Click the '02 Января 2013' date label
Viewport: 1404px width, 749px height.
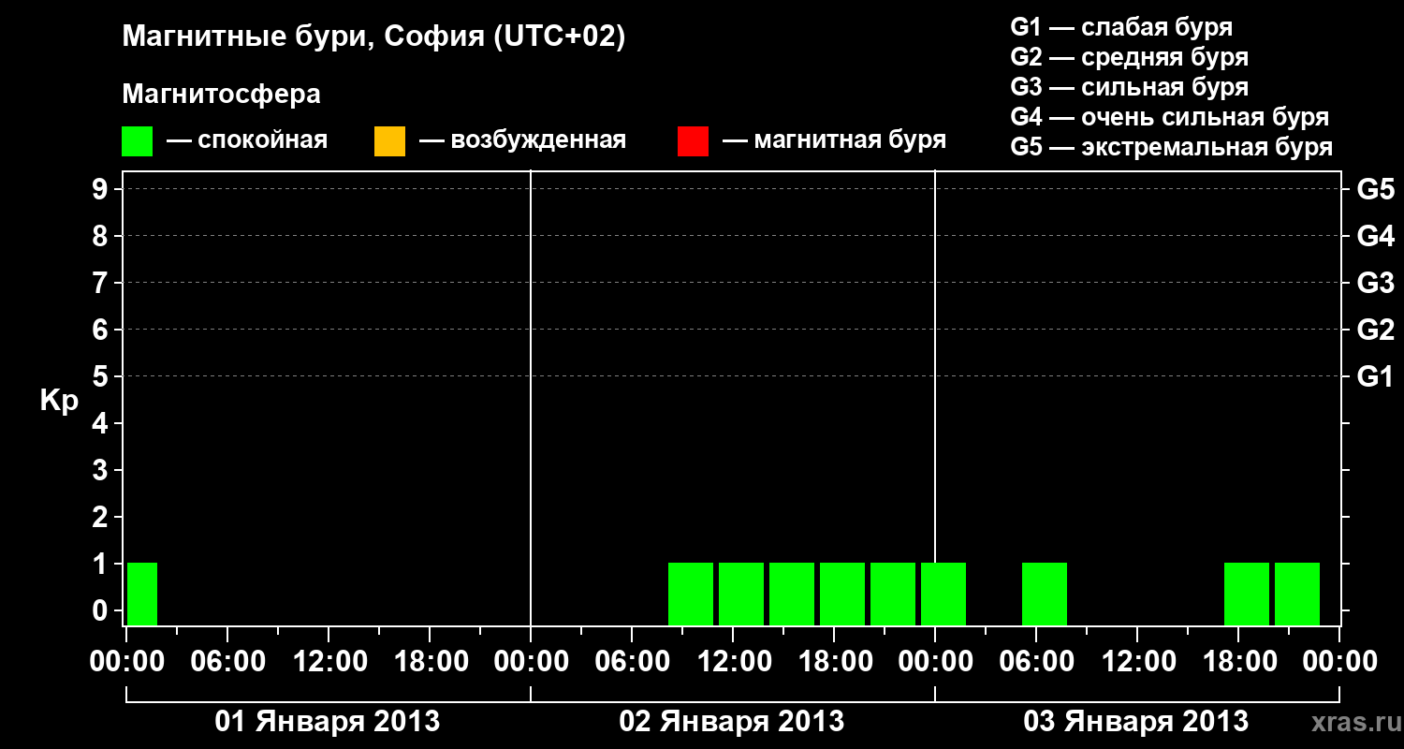(x=732, y=722)
